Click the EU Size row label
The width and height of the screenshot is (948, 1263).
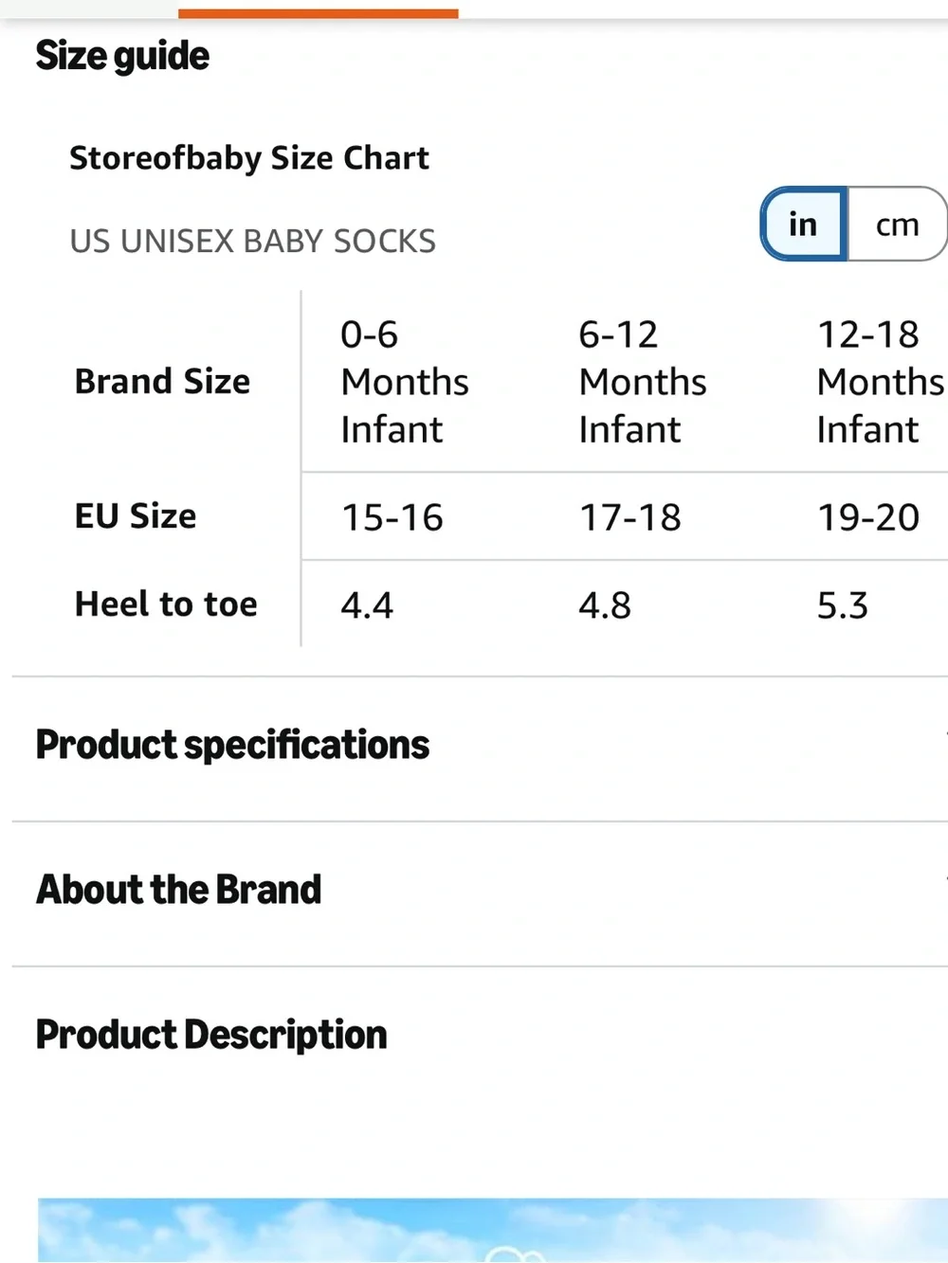[136, 516]
